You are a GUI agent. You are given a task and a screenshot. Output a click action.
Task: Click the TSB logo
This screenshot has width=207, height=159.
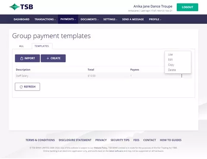21,7
